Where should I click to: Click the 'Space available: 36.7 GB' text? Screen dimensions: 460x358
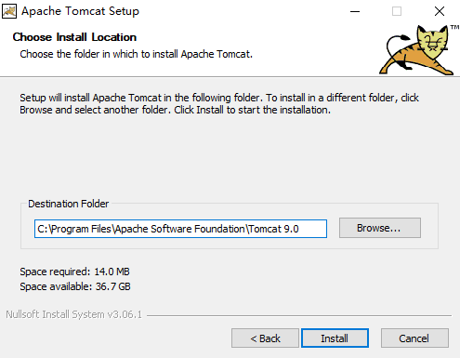(75, 286)
